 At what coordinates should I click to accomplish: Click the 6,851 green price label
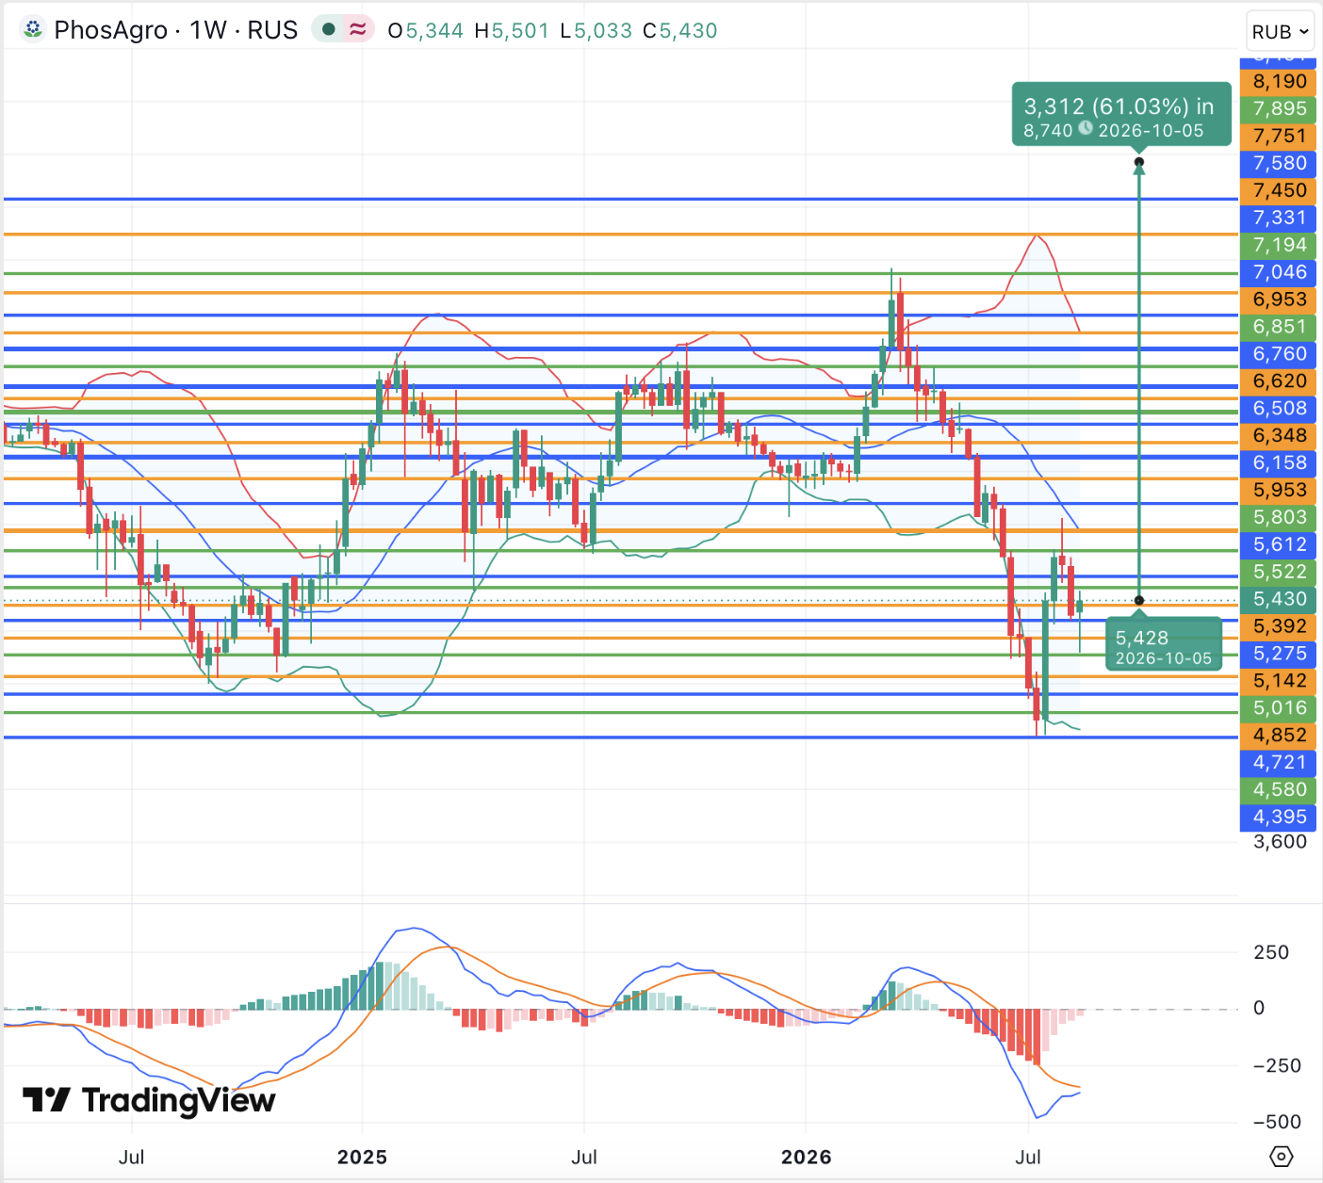(1279, 328)
